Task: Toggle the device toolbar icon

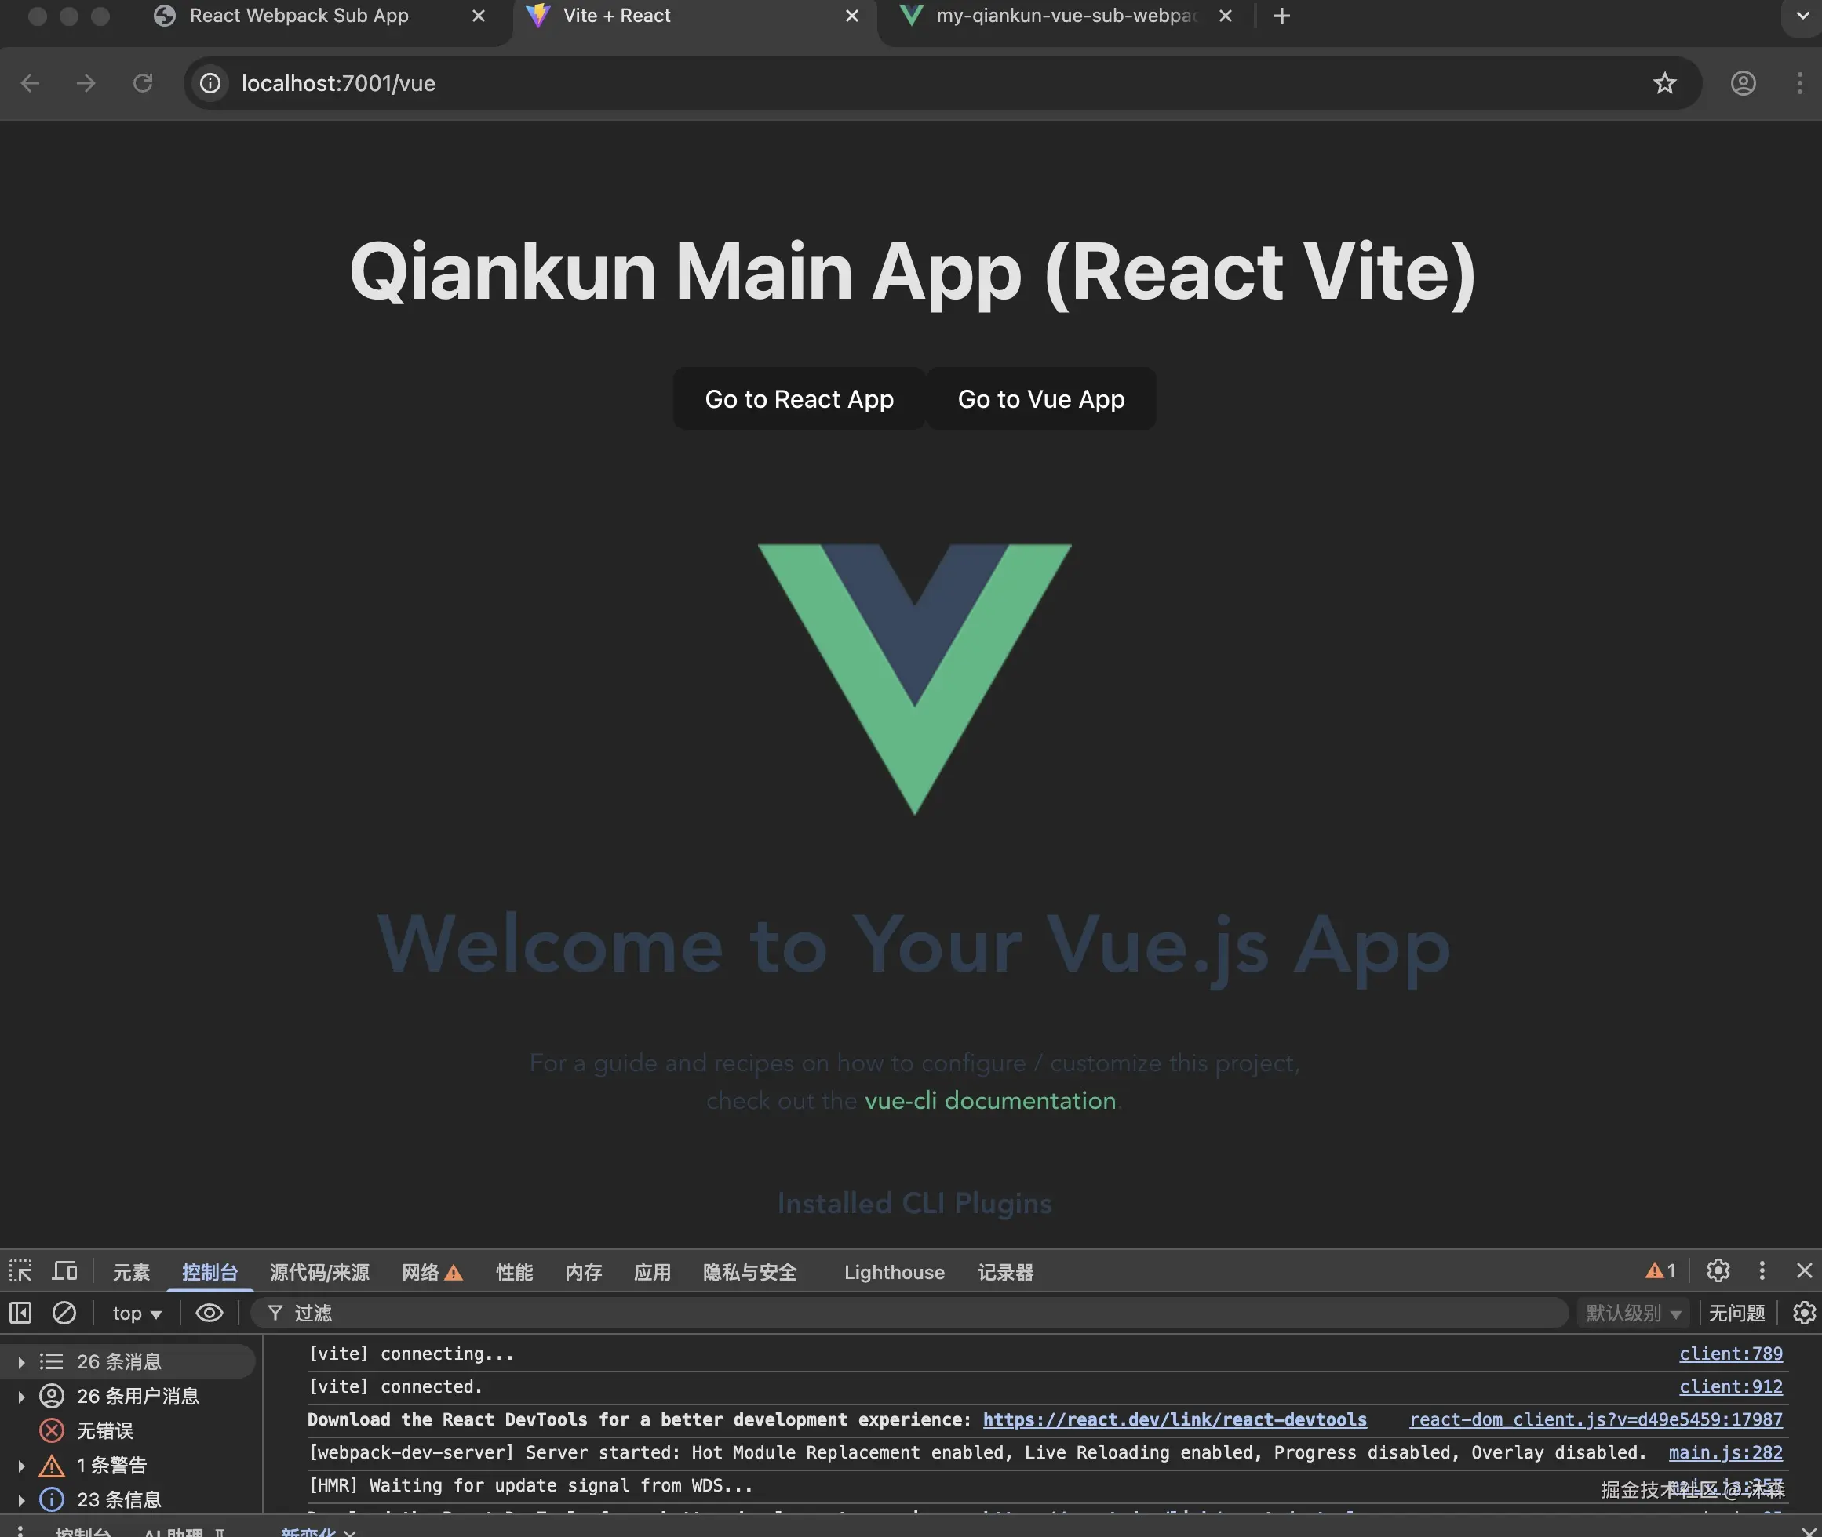Action: [64, 1271]
